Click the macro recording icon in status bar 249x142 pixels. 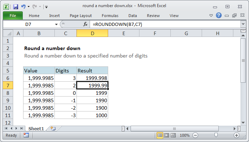(x=26, y=135)
